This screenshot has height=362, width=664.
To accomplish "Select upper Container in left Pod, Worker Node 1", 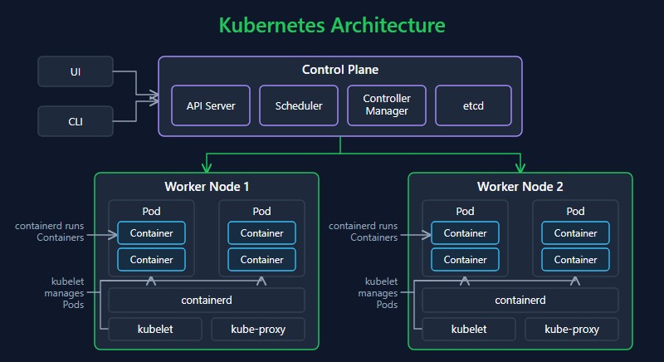I will 152,232.
